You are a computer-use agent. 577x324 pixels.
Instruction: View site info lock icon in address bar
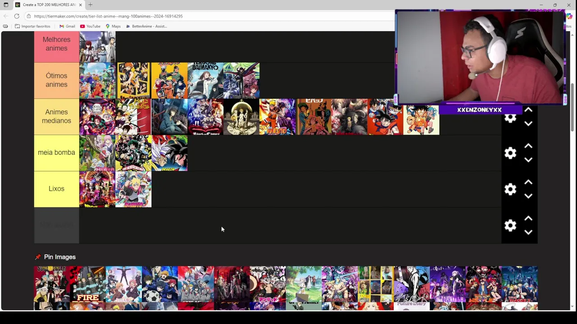(x=28, y=16)
